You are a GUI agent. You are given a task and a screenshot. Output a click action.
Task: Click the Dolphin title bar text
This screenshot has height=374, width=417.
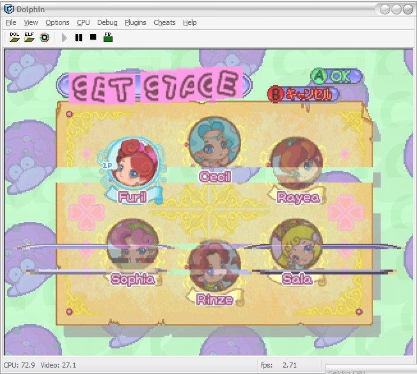(x=31, y=10)
